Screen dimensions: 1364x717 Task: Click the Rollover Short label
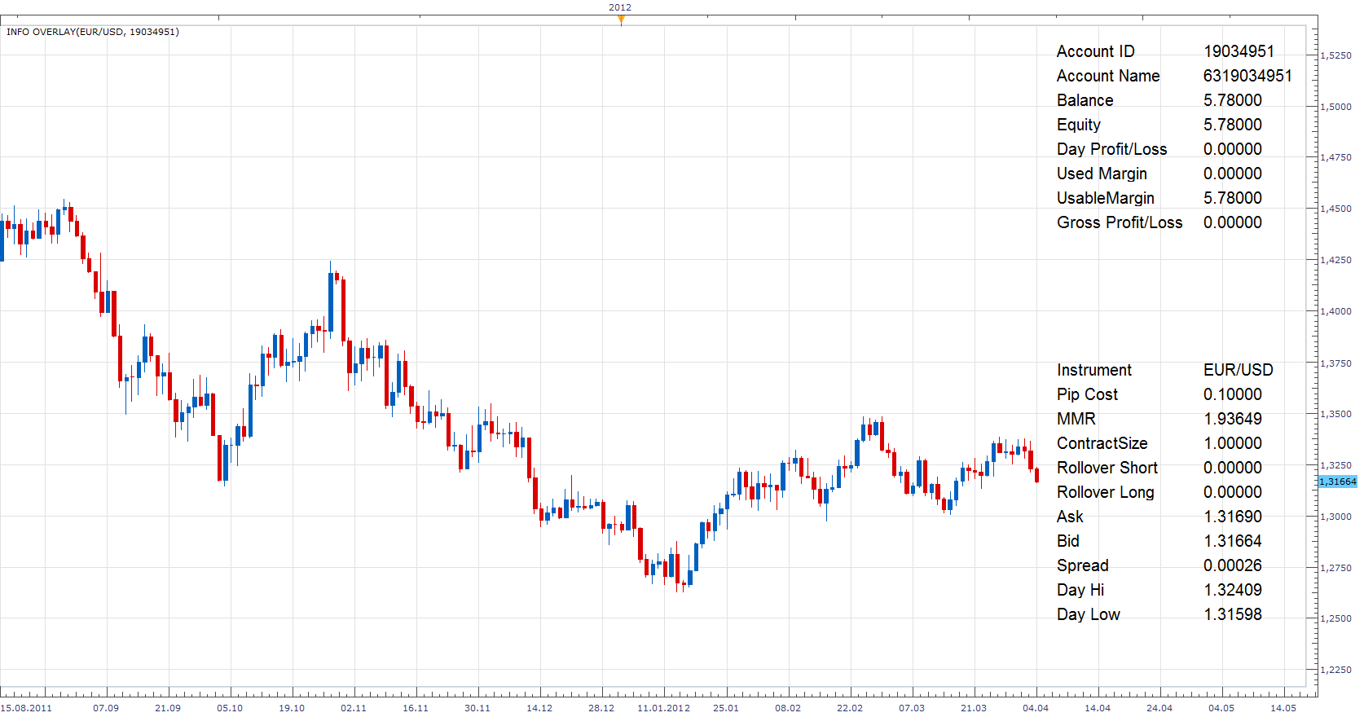tap(1107, 468)
